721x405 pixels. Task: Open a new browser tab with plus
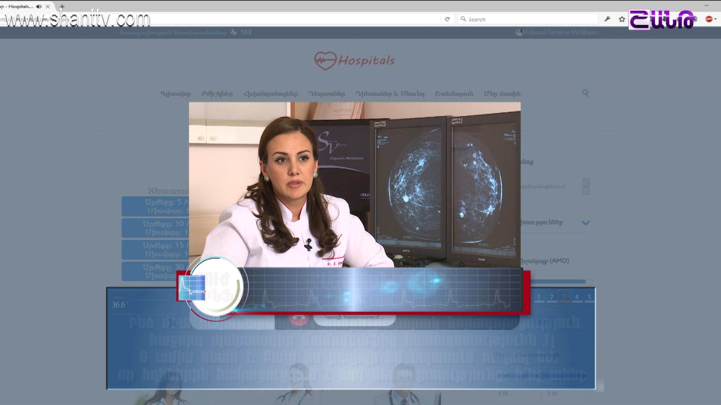pos(62,6)
